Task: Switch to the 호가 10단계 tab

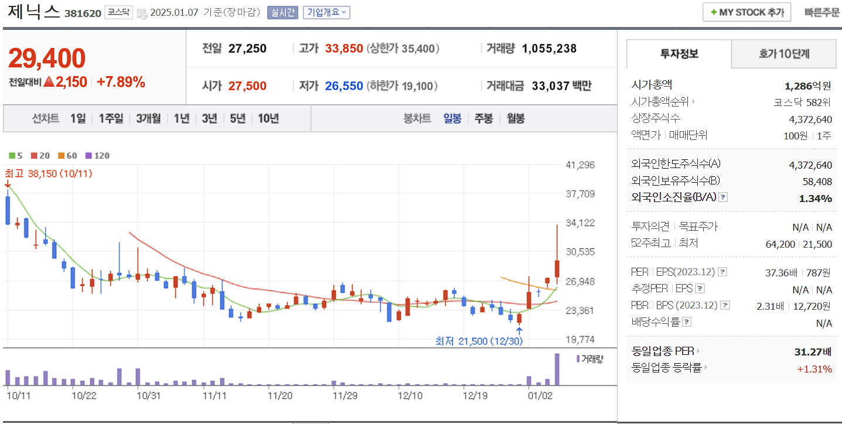Action: [783, 53]
